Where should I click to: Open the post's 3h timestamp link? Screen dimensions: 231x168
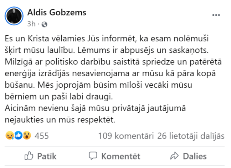[x=31, y=24]
